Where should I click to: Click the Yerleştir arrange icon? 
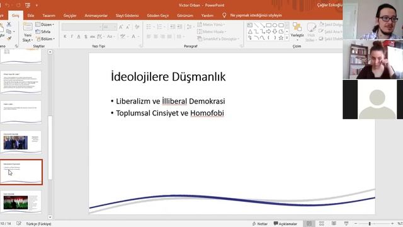(x=297, y=27)
